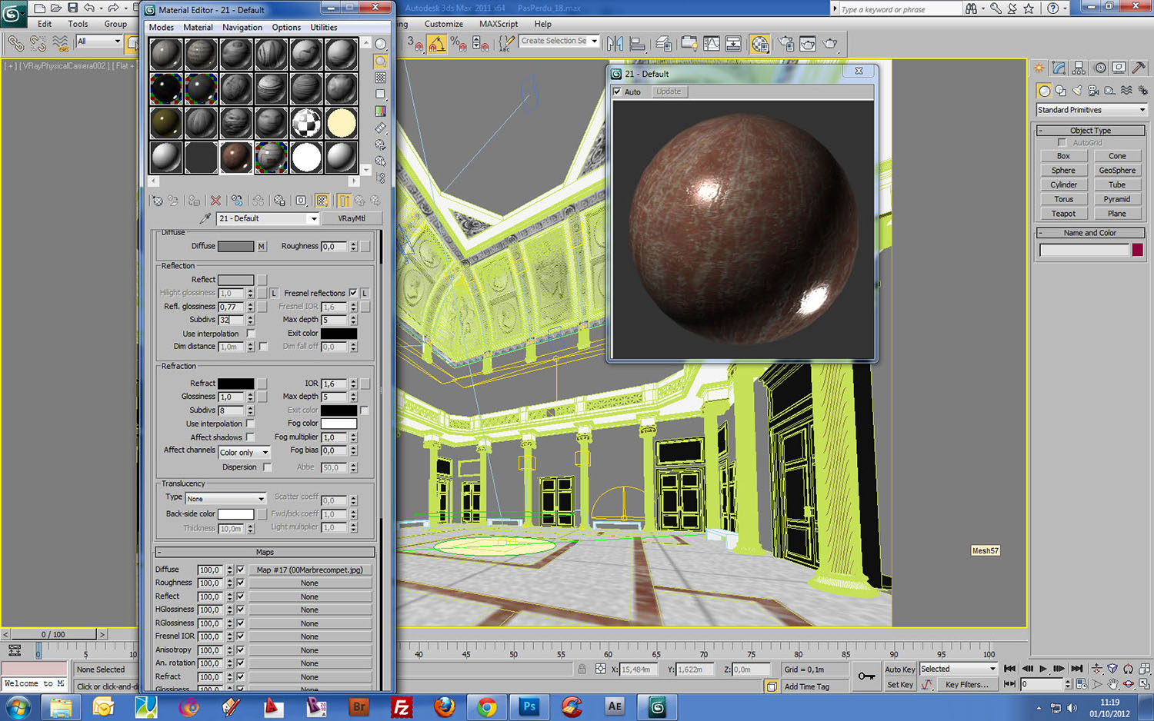Click the Mirror tool in main toolbar

point(615,44)
